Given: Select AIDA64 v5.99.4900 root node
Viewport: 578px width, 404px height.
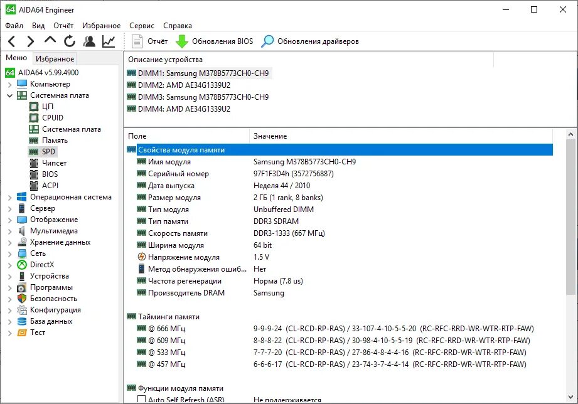Looking at the screenshot, I should 48,73.
